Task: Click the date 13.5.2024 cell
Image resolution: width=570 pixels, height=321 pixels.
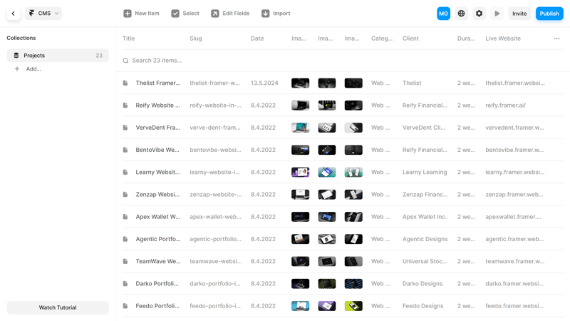Action: (x=264, y=83)
